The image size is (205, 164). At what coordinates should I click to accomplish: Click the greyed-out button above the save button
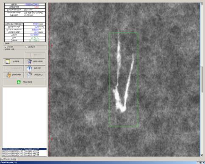[35, 55]
